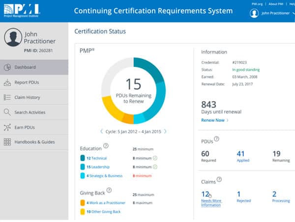Image resolution: width=295 pixels, height=222 pixels.
Task: Click the PMI.org link in the header
Action: point(257,4)
